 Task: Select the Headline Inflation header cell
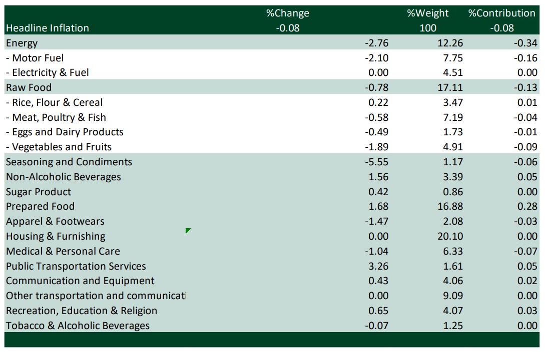point(48,28)
